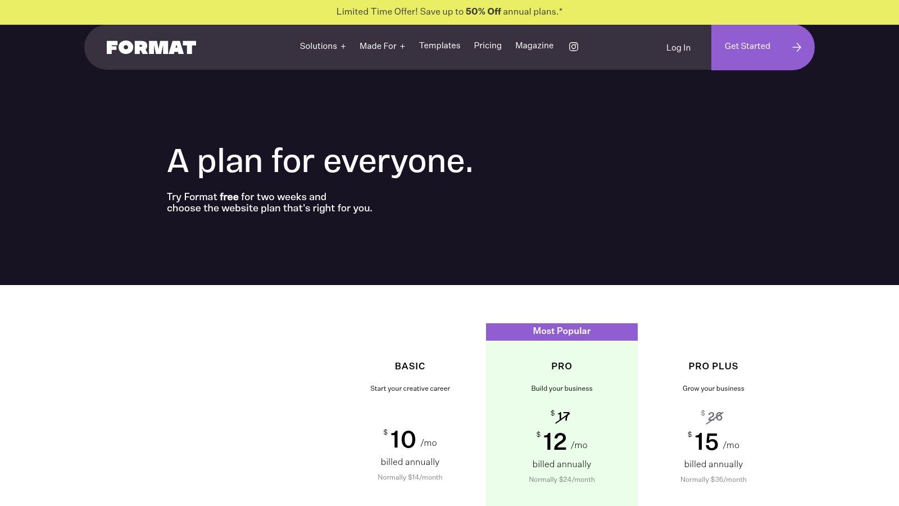Click the FORMAT logo

151,47
